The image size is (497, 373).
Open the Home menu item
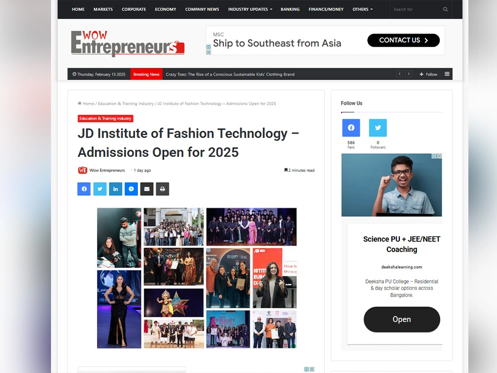tap(78, 9)
